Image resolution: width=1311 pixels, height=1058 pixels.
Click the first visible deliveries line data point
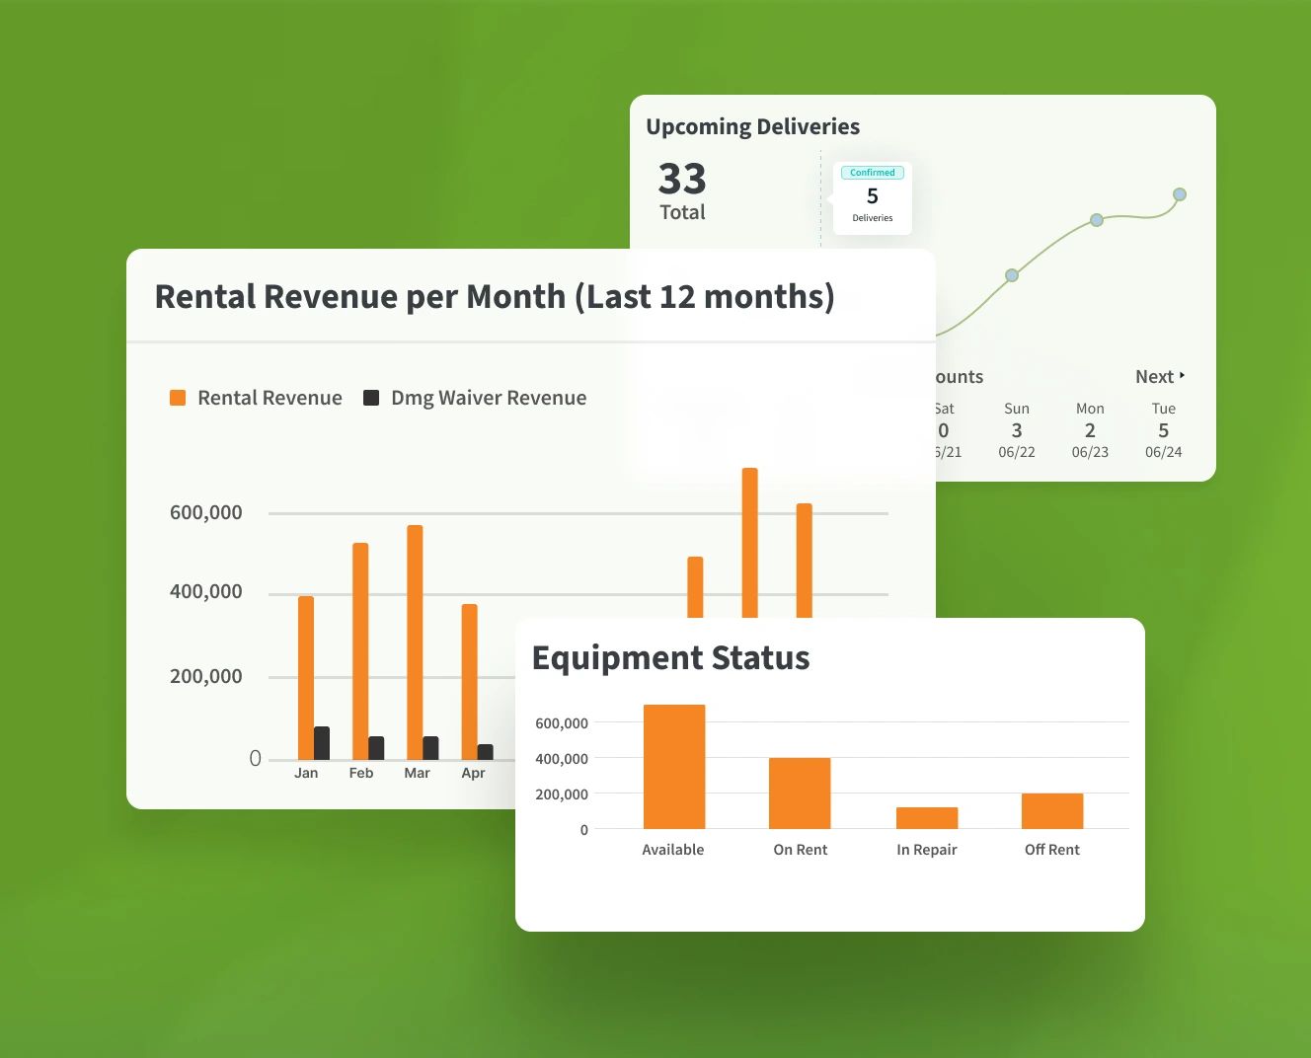1012,275
